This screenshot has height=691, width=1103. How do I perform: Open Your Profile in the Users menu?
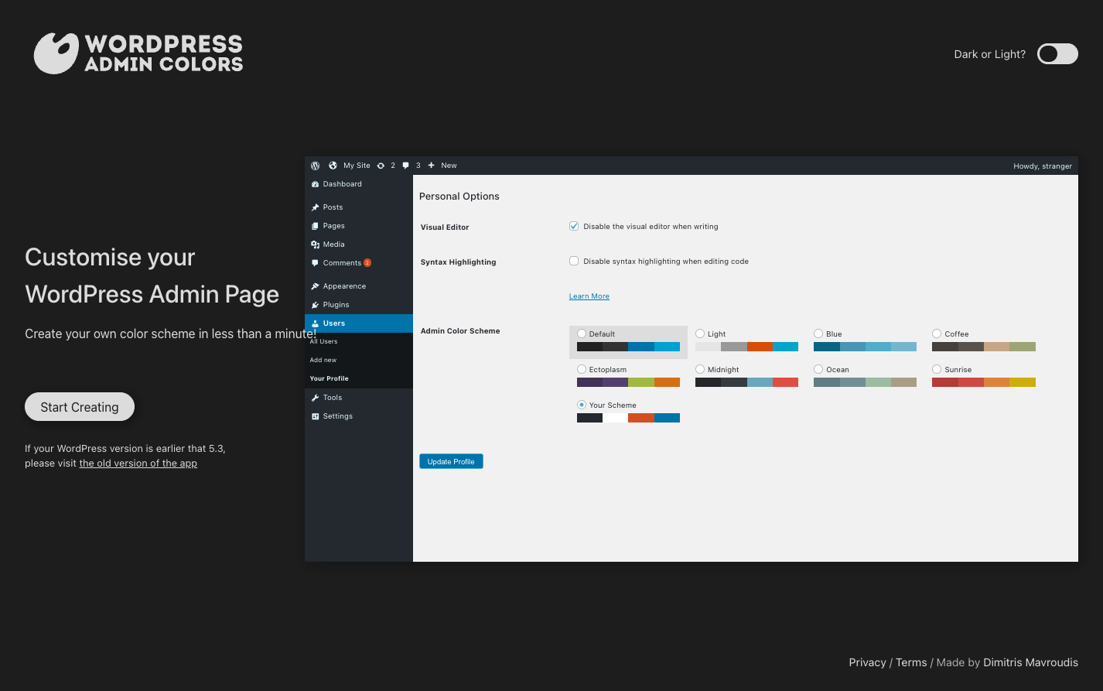329,378
